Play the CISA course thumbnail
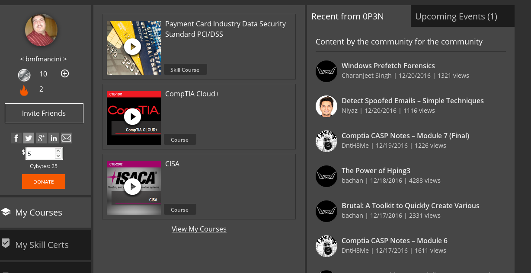Viewport: 531px width, 273px height. [132, 187]
